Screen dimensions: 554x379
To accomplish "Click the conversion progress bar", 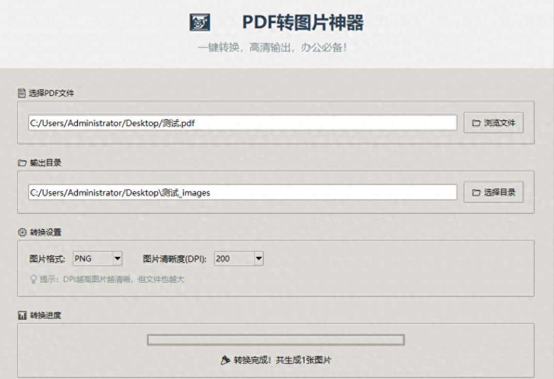I will 276,340.
